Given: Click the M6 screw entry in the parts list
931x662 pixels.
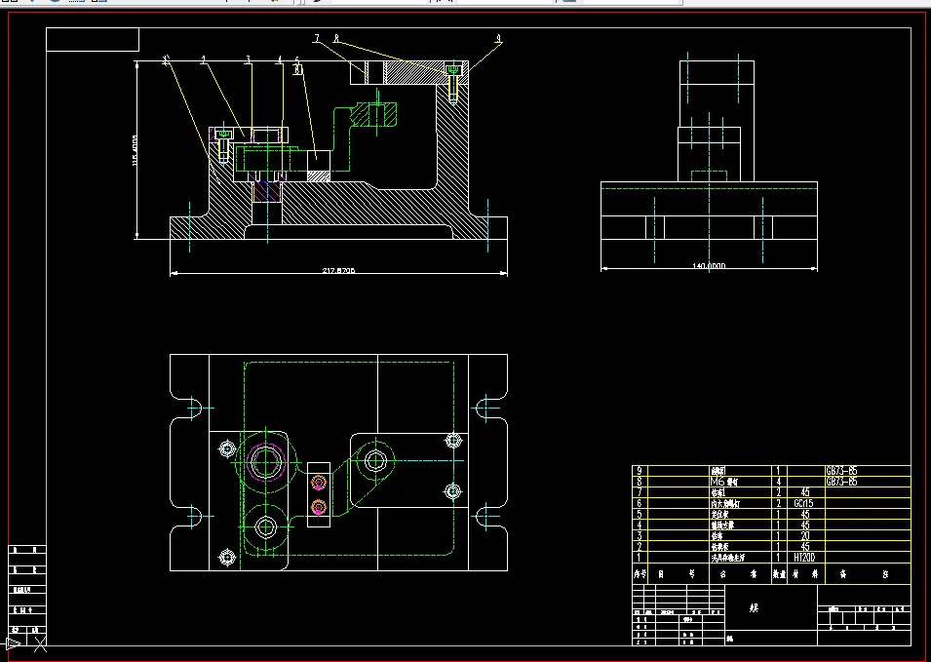Looking at the screenshot, I should coord(724,482).
